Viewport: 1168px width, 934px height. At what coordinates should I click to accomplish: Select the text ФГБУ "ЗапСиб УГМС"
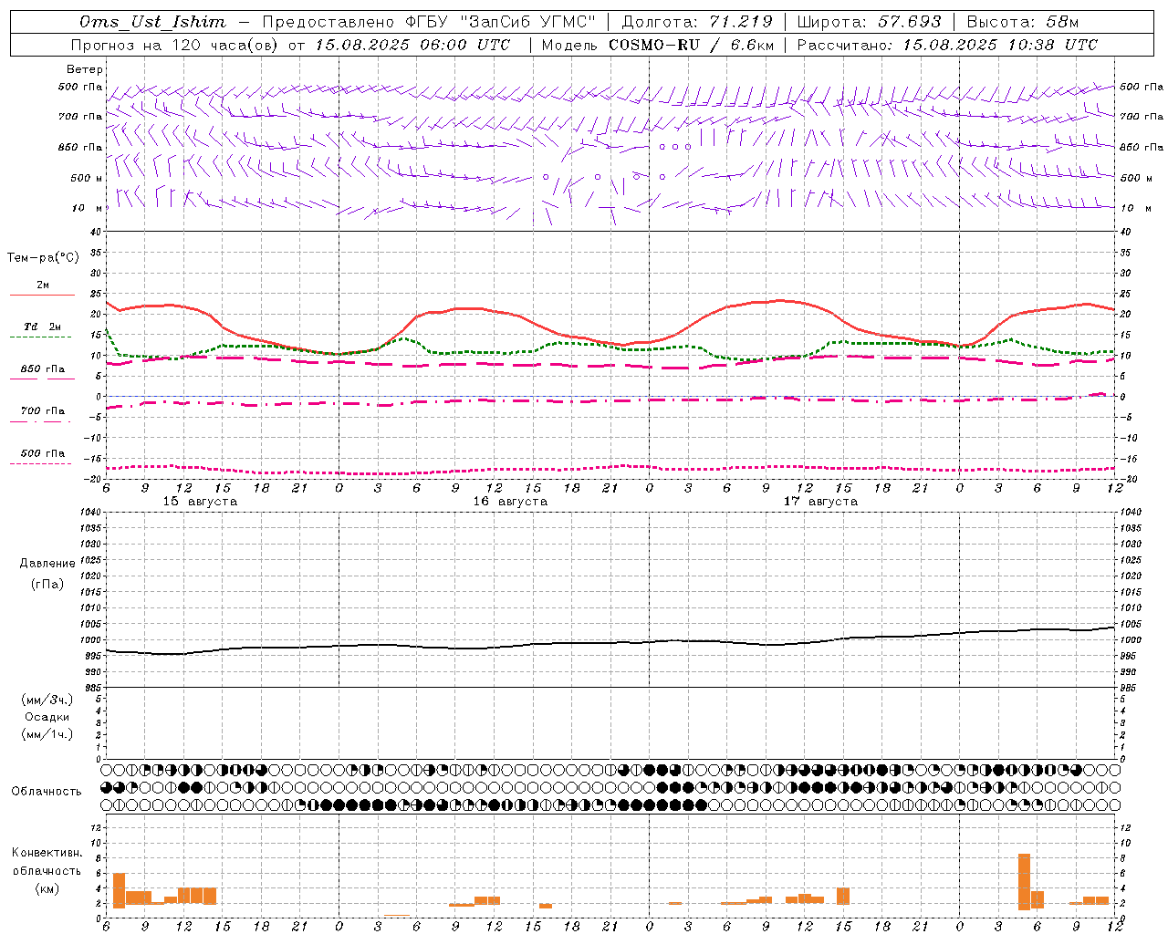pyautogui.click(x=500, y=22)
